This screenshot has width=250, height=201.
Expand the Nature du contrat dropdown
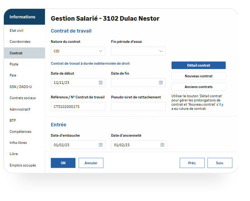(101, 51)
